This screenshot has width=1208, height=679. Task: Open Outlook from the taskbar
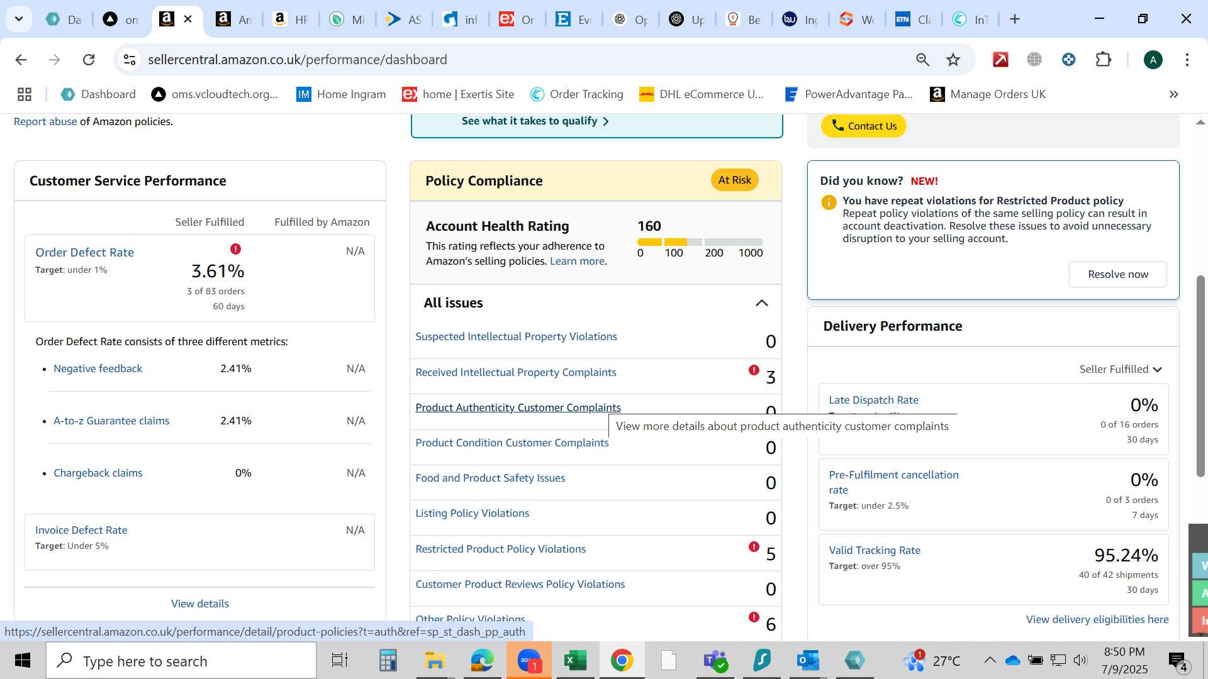click(x=808, y=661)
